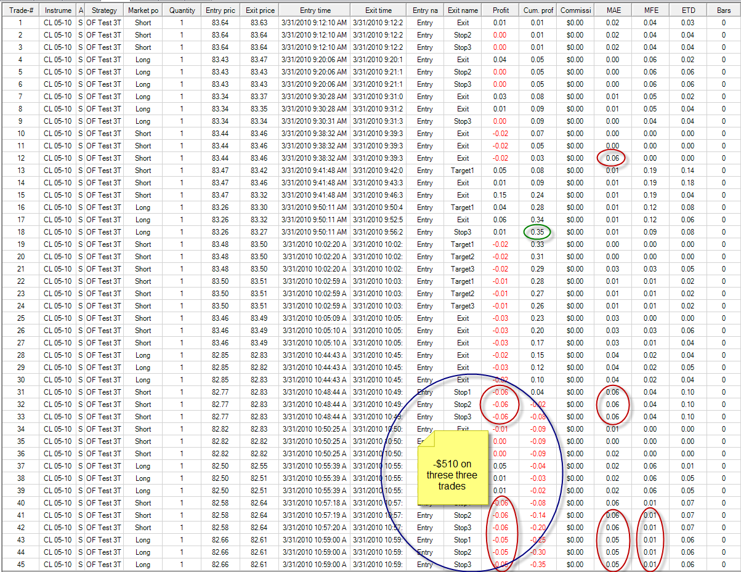The height and width of the screenshot is (572, 741).
Task: Click trade 37's exit price 82.55
Action: click(259, 466)
